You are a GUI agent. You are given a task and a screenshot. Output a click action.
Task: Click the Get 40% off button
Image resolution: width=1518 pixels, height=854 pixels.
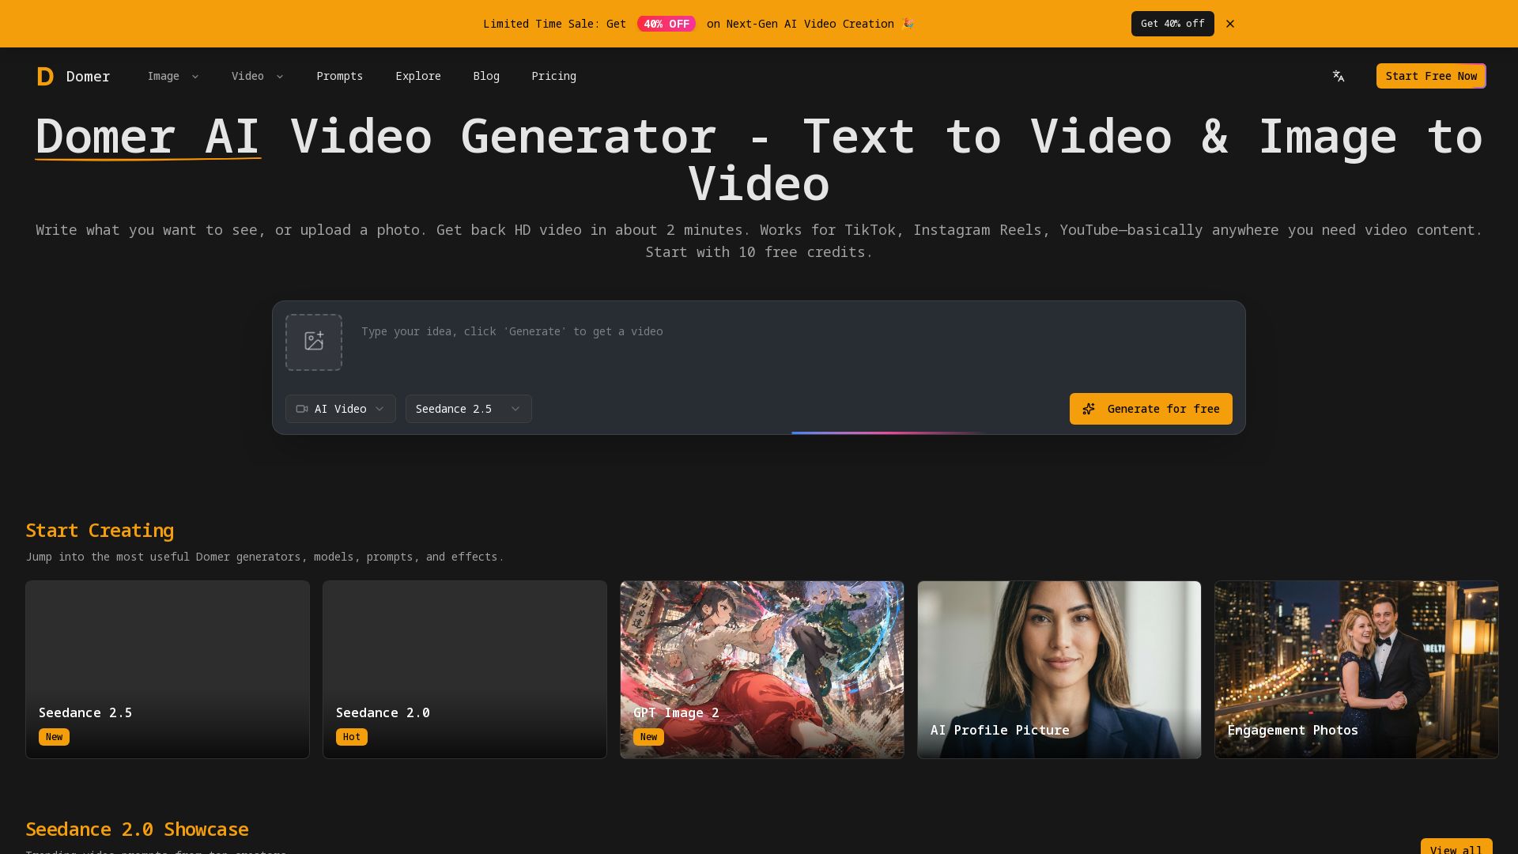point(1172,24)
